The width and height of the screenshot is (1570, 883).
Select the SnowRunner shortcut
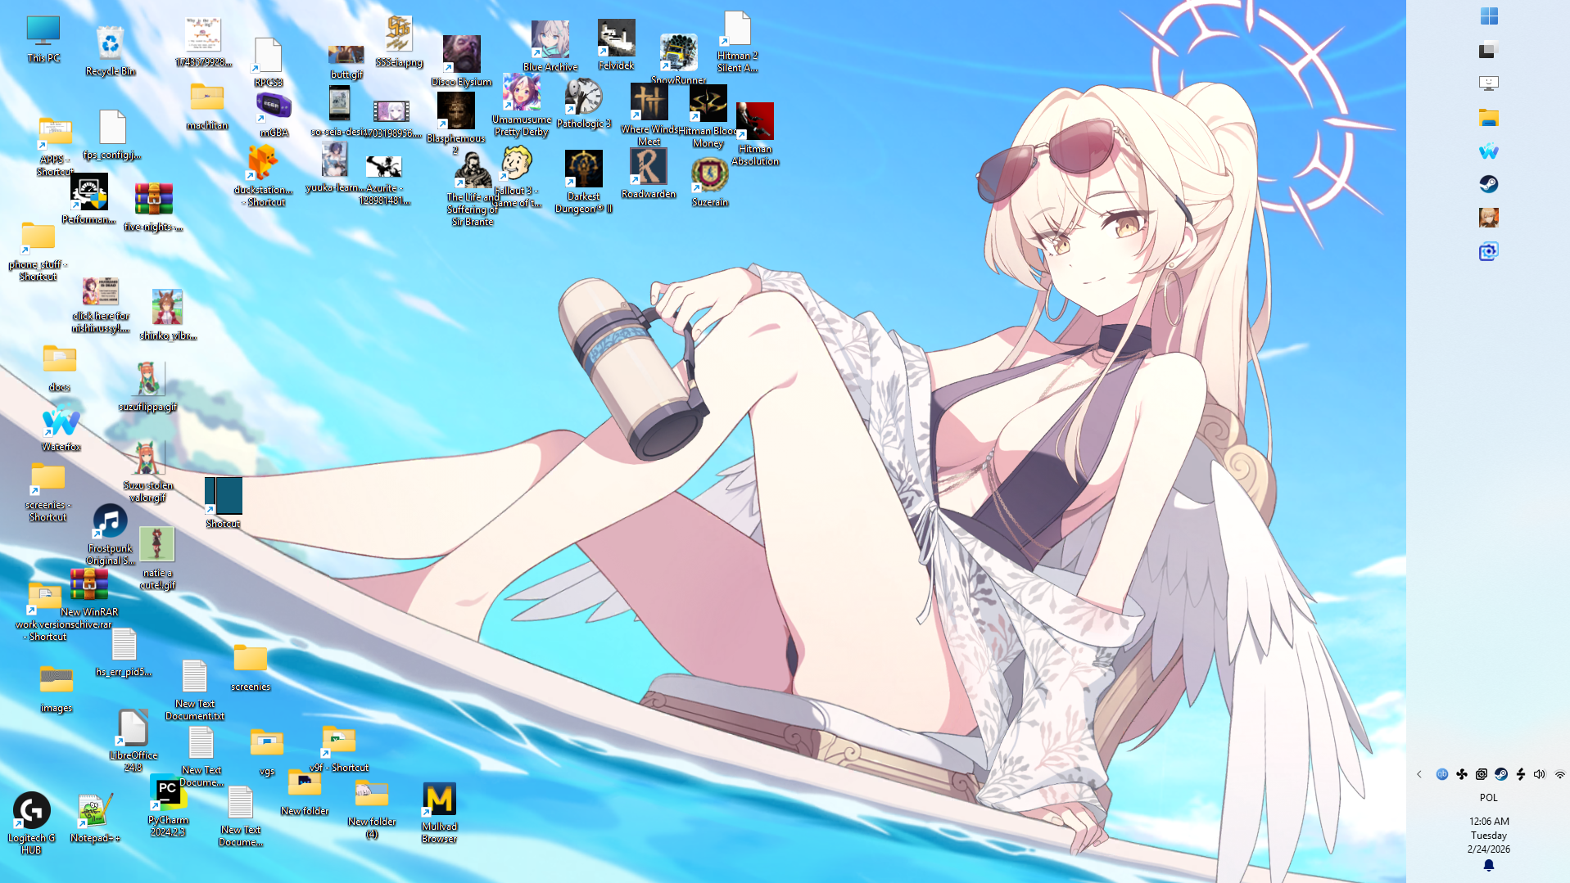tap(678, 59)
